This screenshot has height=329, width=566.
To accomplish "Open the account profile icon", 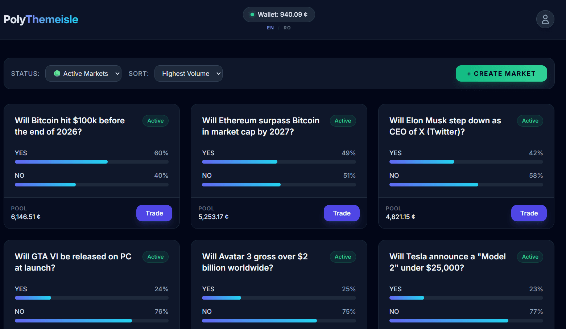I will click(x=545, y=19).
